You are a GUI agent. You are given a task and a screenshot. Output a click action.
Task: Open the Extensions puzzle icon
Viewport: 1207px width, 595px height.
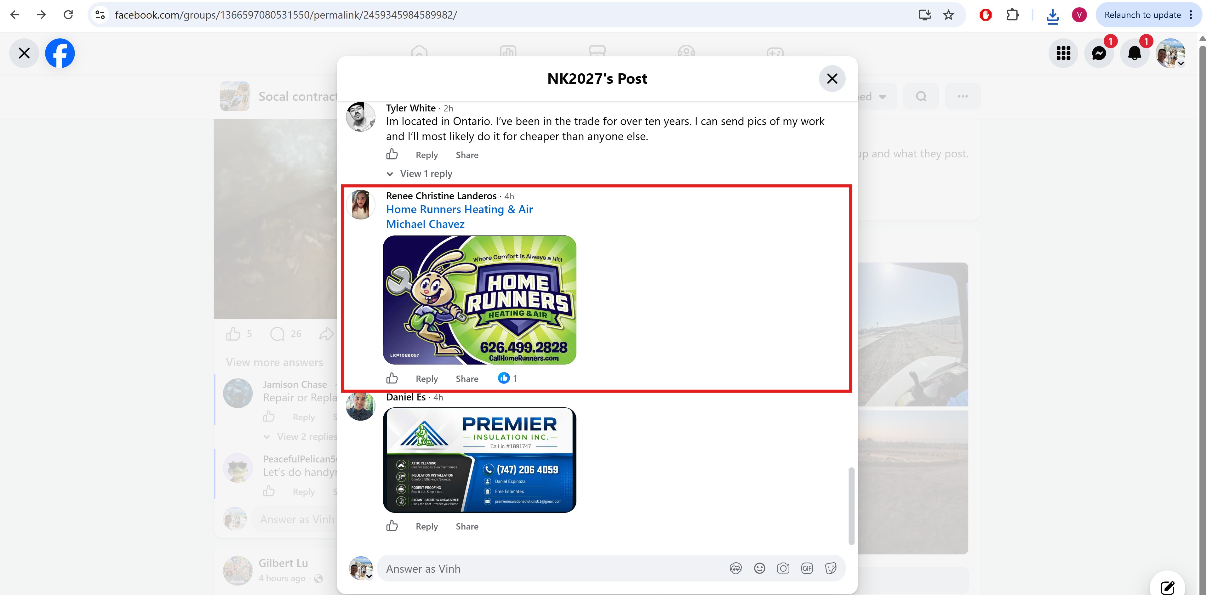[x=1013, y=15]
